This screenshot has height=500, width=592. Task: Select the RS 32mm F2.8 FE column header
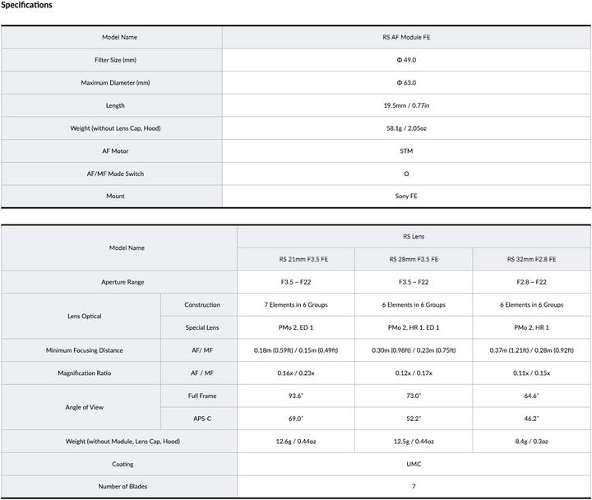point(531,259)
